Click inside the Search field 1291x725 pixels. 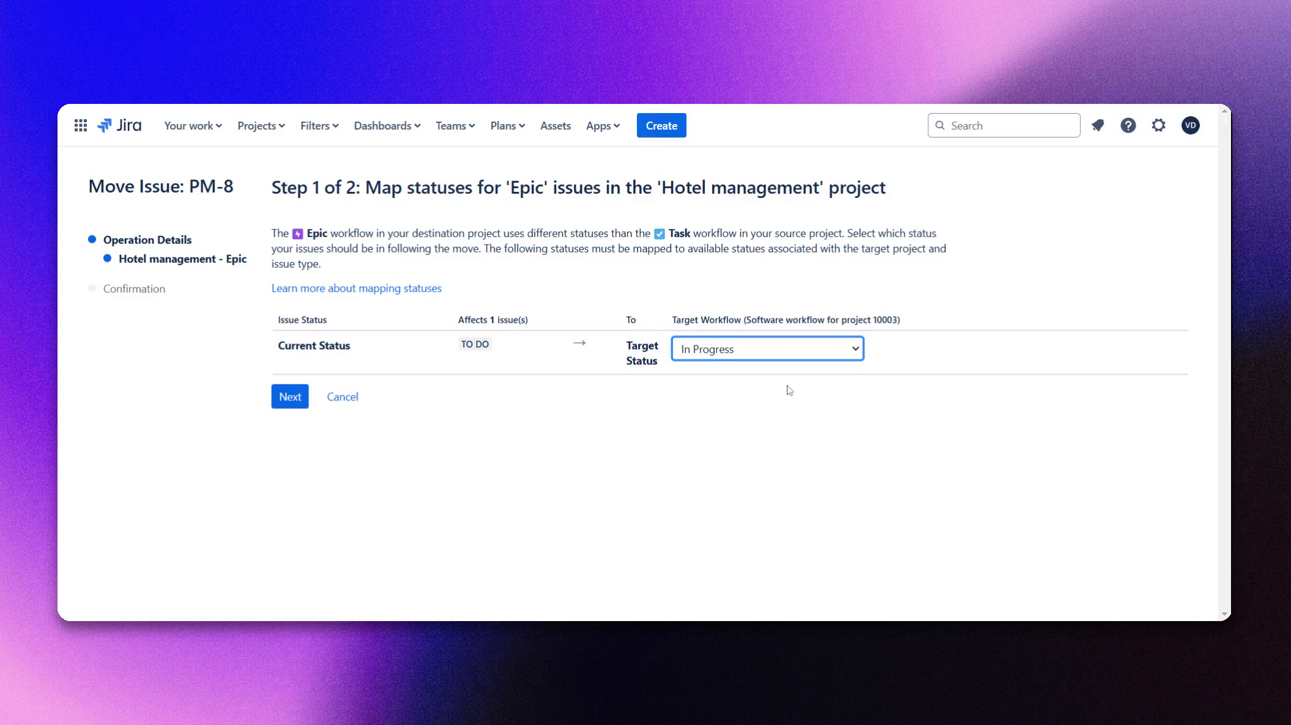click(x=1003, y=125)
